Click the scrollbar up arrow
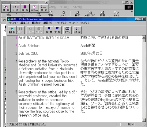 [144, 37]
